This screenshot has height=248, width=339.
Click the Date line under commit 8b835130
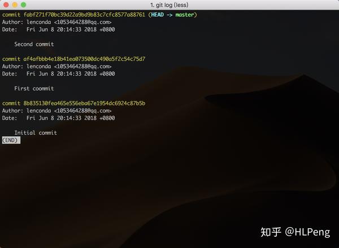(x=59, y=118)
